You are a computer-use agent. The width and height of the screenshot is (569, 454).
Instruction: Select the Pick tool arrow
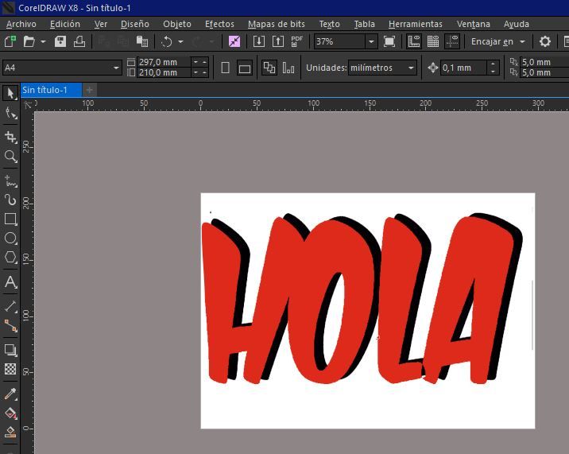tap(10, 95)
